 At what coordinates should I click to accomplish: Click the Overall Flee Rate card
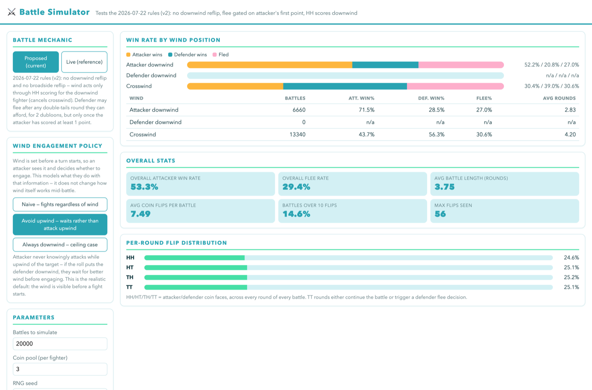point(352,184)
